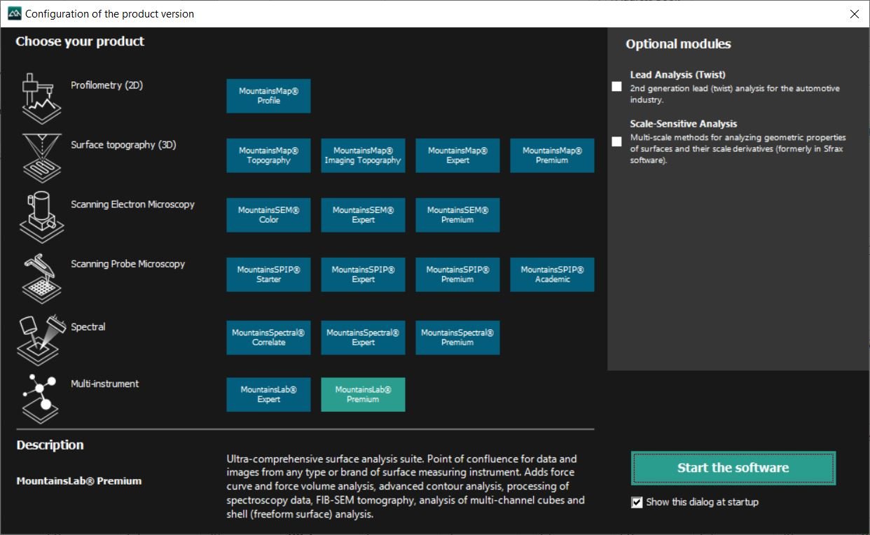
Task: Enable Lead Analysis (Twist) module checkbox
Action: coord(616,87)
